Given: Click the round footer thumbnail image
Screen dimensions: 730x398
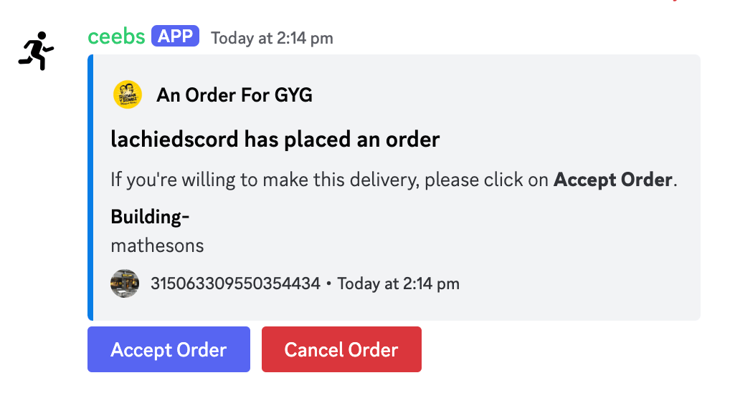Looking at the screenshot, I should 125,283.
